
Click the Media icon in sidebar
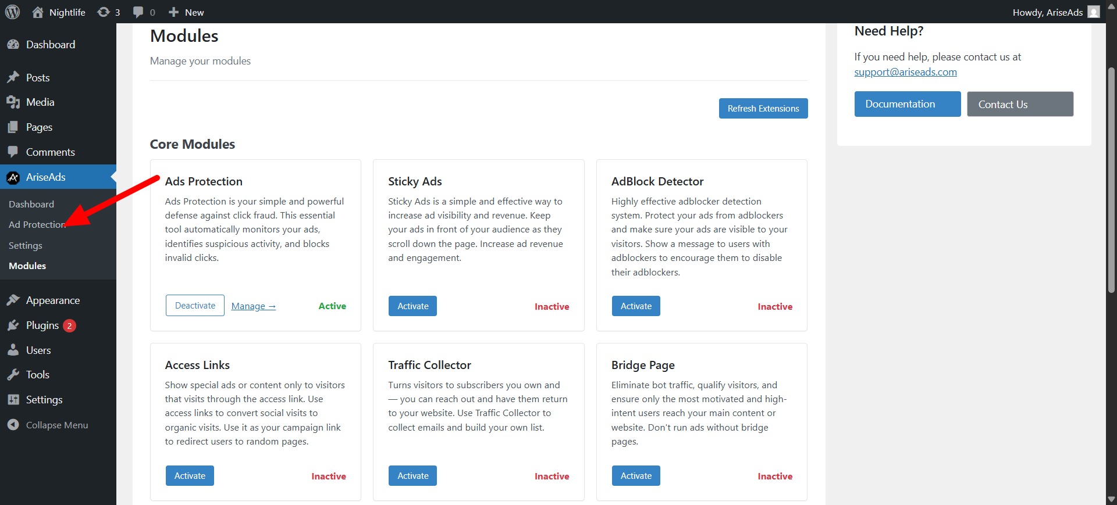(13, 102)
